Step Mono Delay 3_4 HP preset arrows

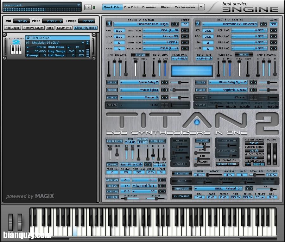pos(253,83)
